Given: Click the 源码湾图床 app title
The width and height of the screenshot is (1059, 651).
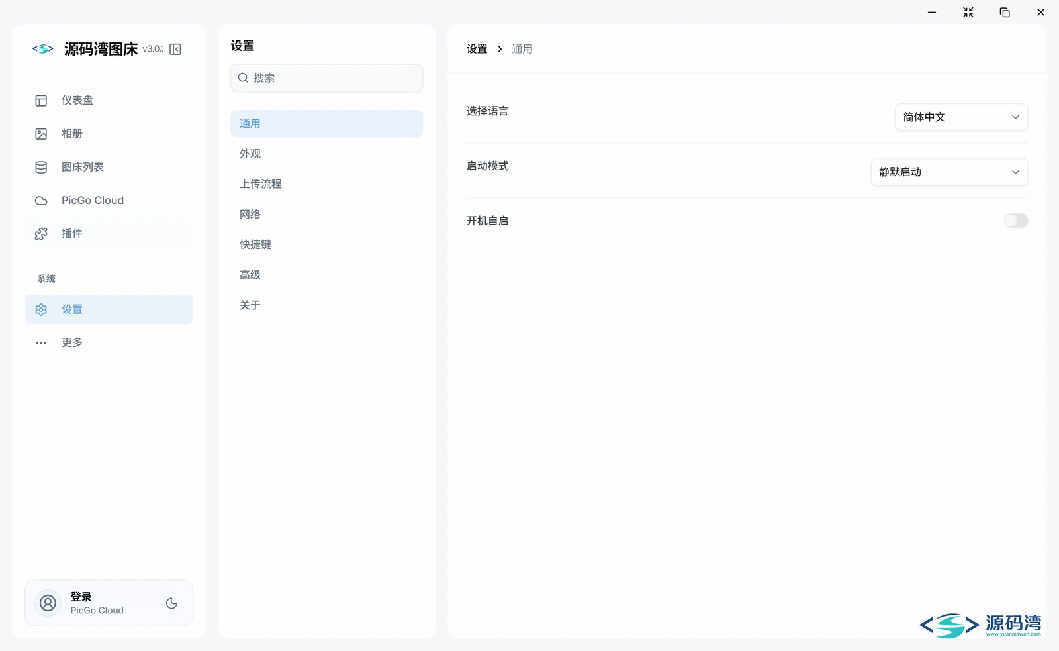Looking at the screenshot, I should pos(101,49).
